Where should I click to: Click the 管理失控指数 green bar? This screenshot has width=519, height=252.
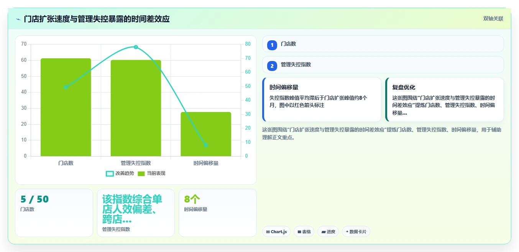[136, 108]
